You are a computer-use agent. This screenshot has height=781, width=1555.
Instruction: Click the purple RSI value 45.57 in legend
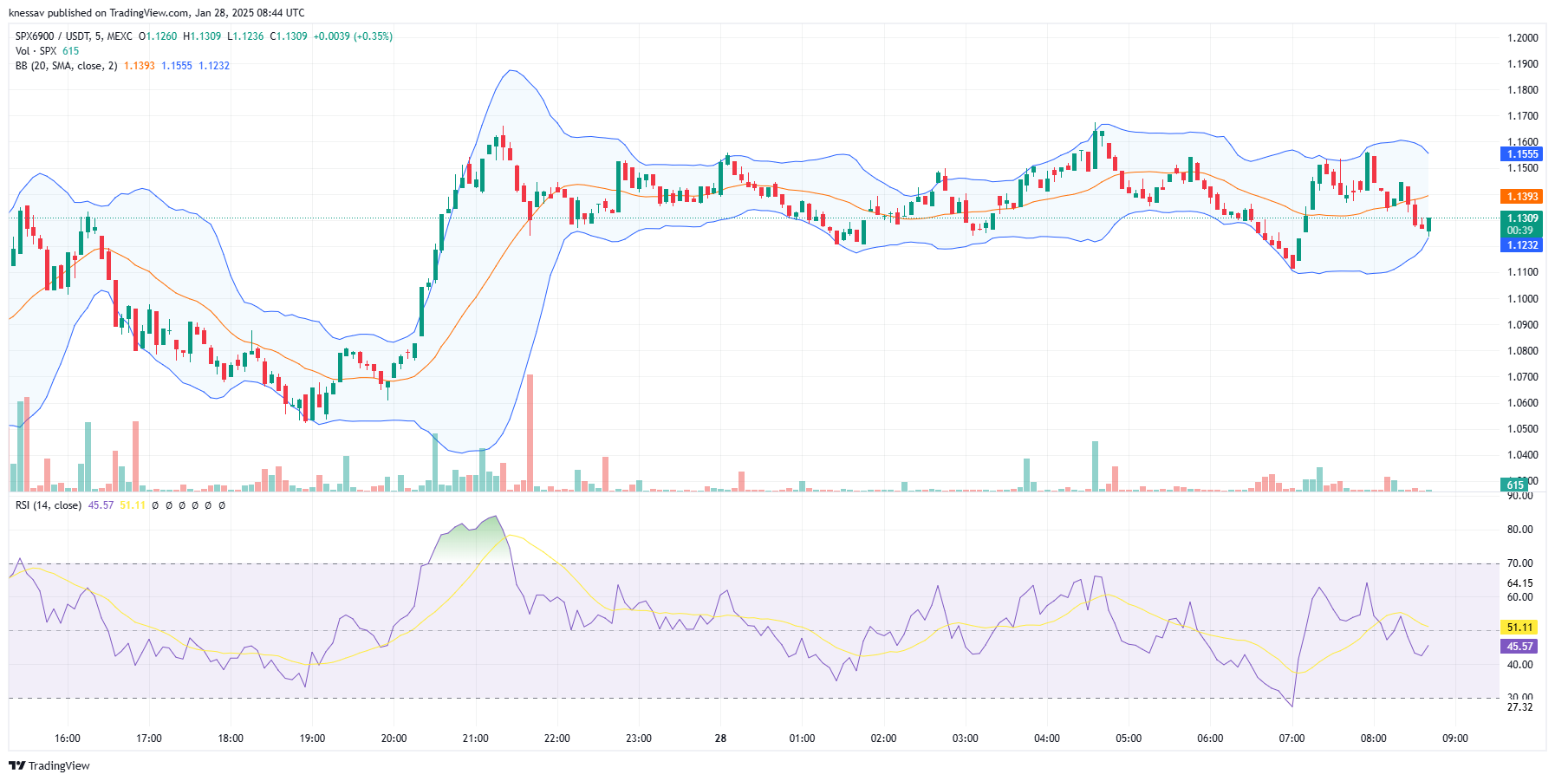click(101, 505)
